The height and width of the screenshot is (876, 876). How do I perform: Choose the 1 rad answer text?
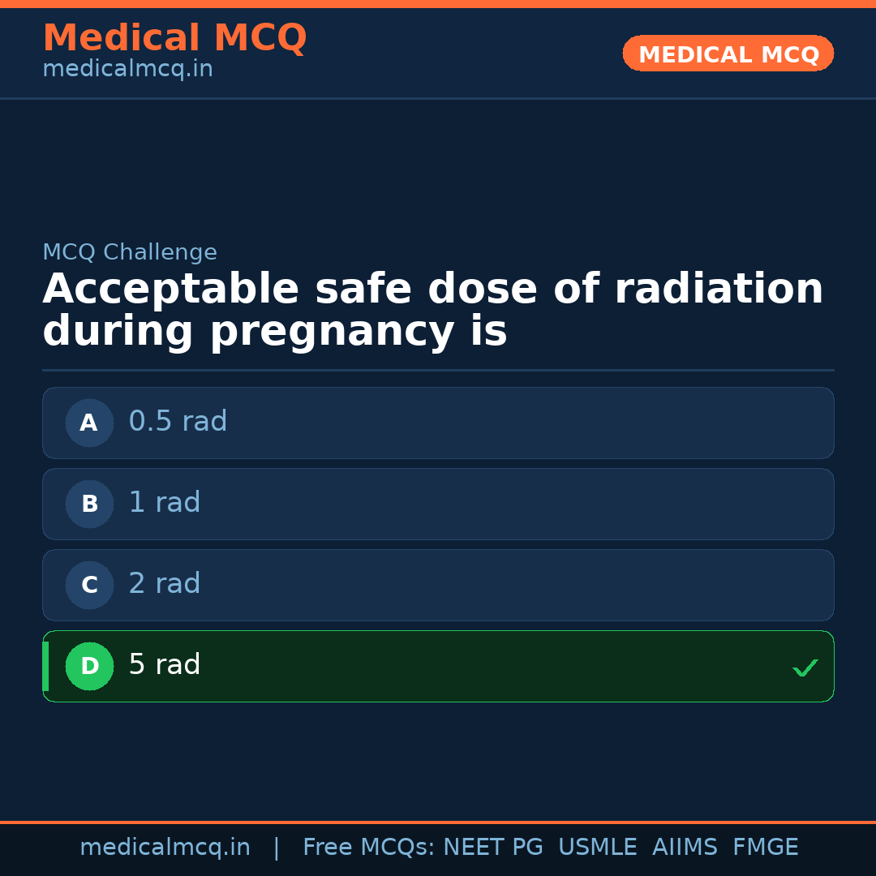point(165,503)
